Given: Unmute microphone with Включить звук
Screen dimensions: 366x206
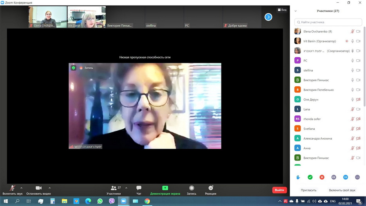Looking at the screenshot, I should tap(12, 190).
